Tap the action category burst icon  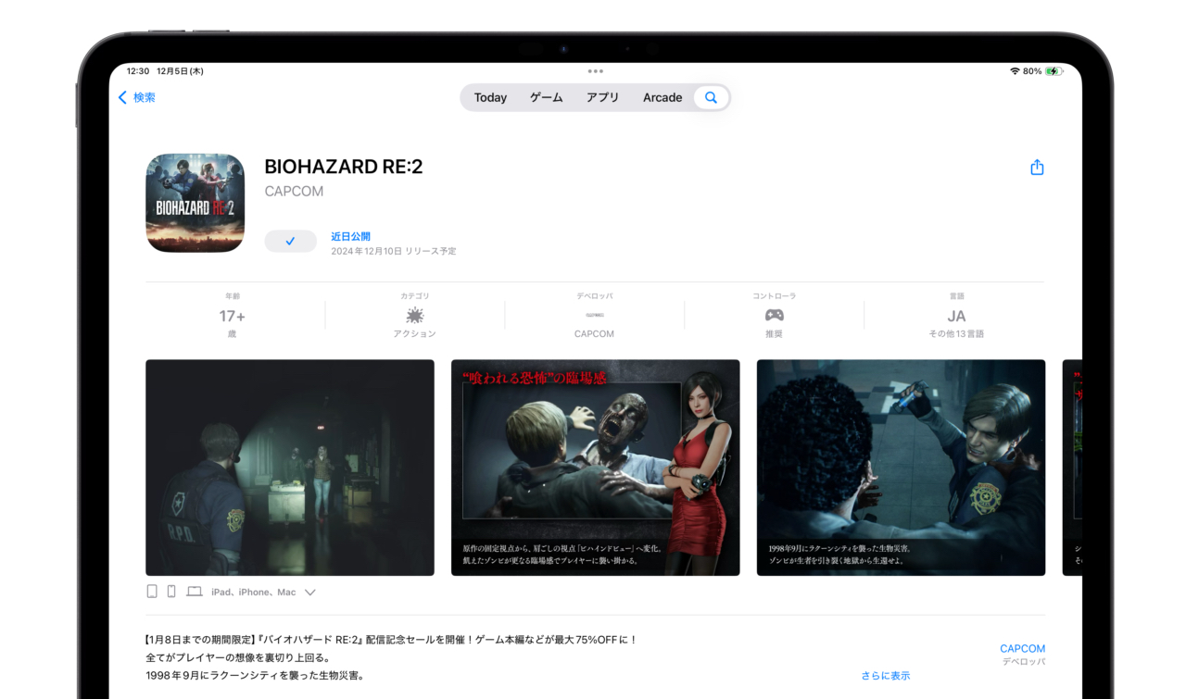pos(414,315)
